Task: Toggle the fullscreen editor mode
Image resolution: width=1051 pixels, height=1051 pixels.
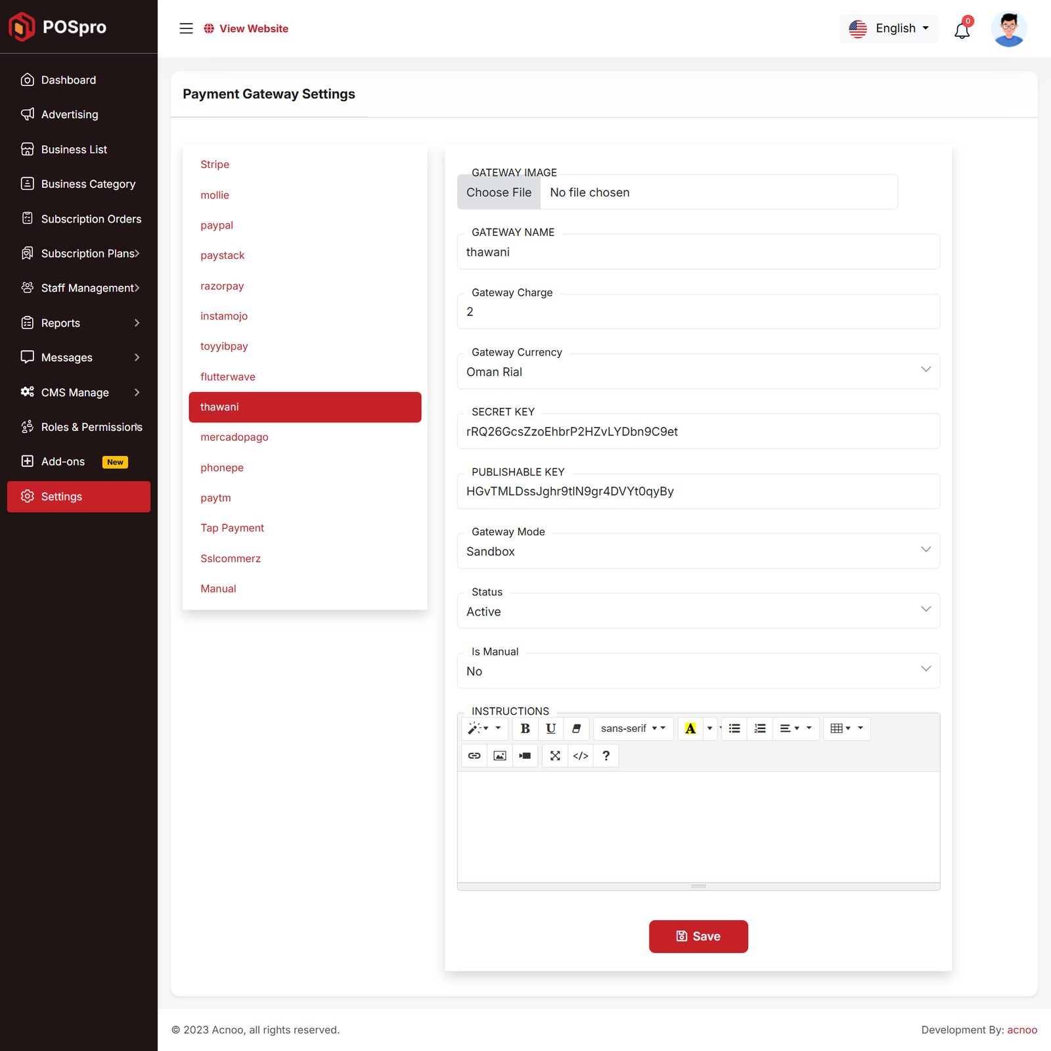Action: (x=555, y=755)
